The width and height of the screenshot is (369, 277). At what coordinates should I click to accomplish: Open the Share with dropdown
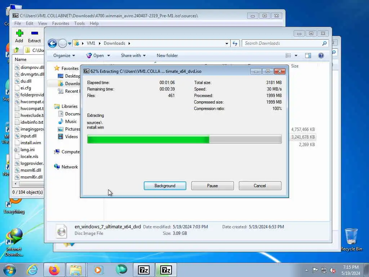click(133, 56)
